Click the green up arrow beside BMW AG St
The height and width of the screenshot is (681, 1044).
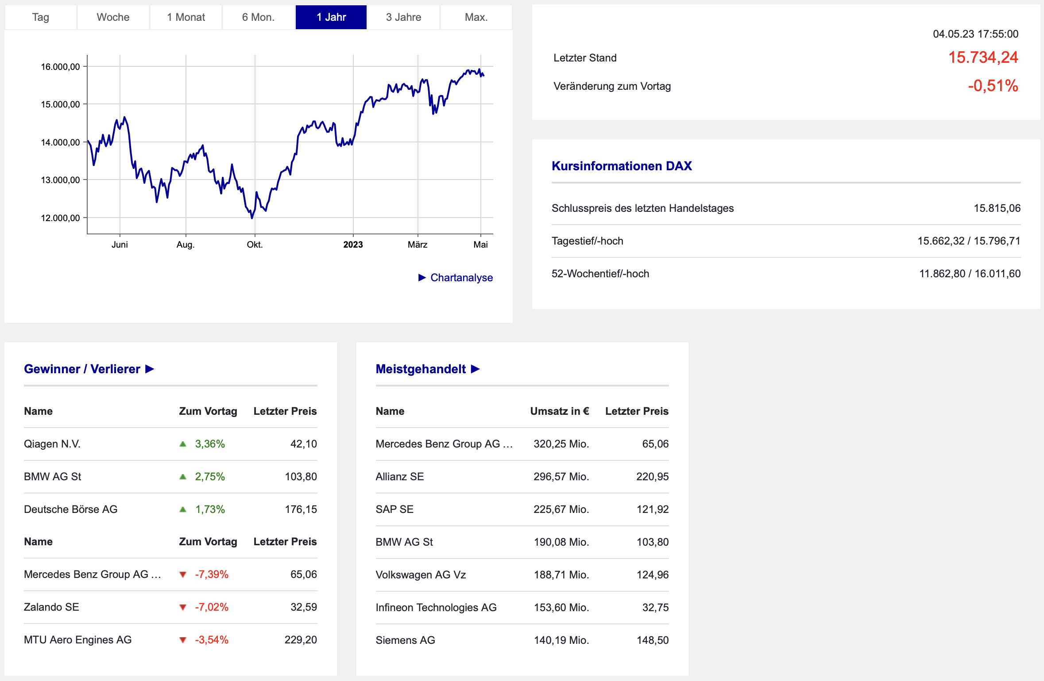pos(183,477)
